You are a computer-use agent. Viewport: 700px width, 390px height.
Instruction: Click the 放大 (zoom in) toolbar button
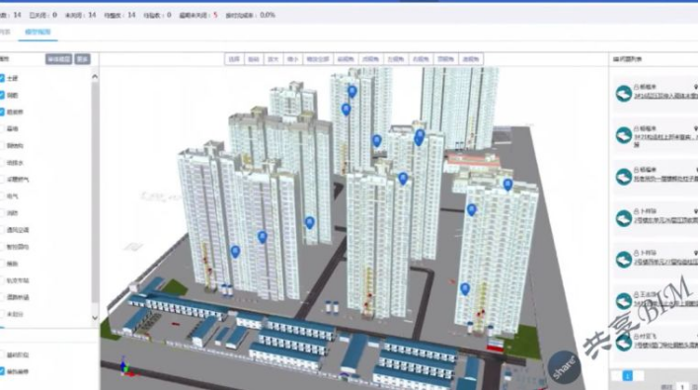pyautogui.click(x=272, y=59)
